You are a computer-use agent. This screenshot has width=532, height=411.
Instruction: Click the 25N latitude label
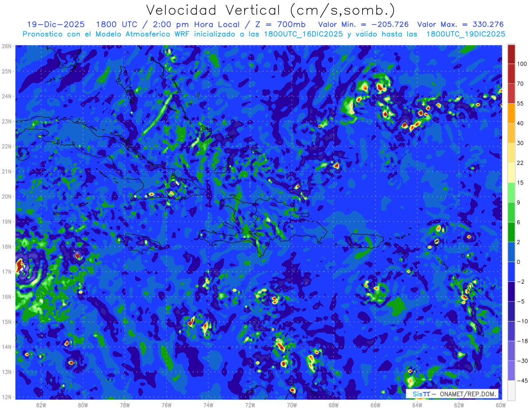7,71
